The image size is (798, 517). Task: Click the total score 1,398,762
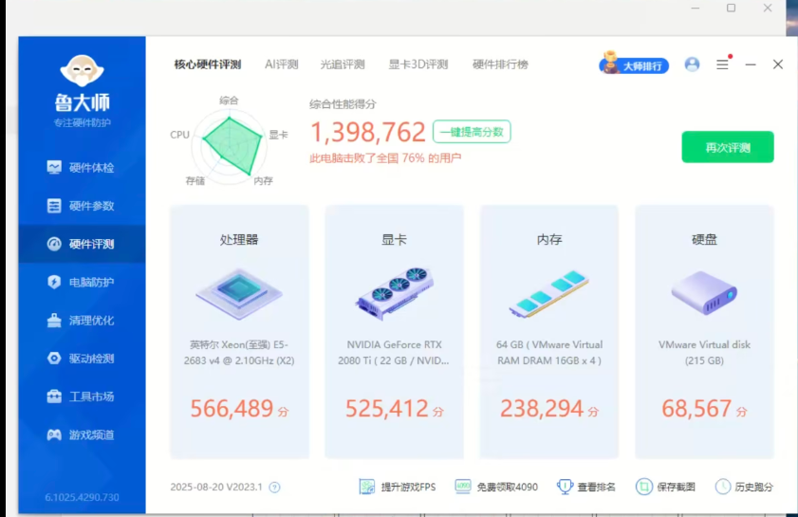(x=368, y=132)
